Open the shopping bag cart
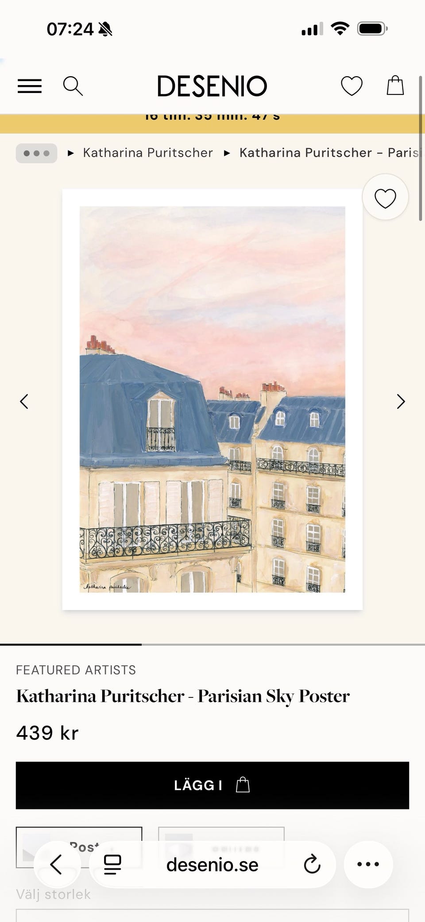Viewport: 425px width, 922px height. [395, 85]
